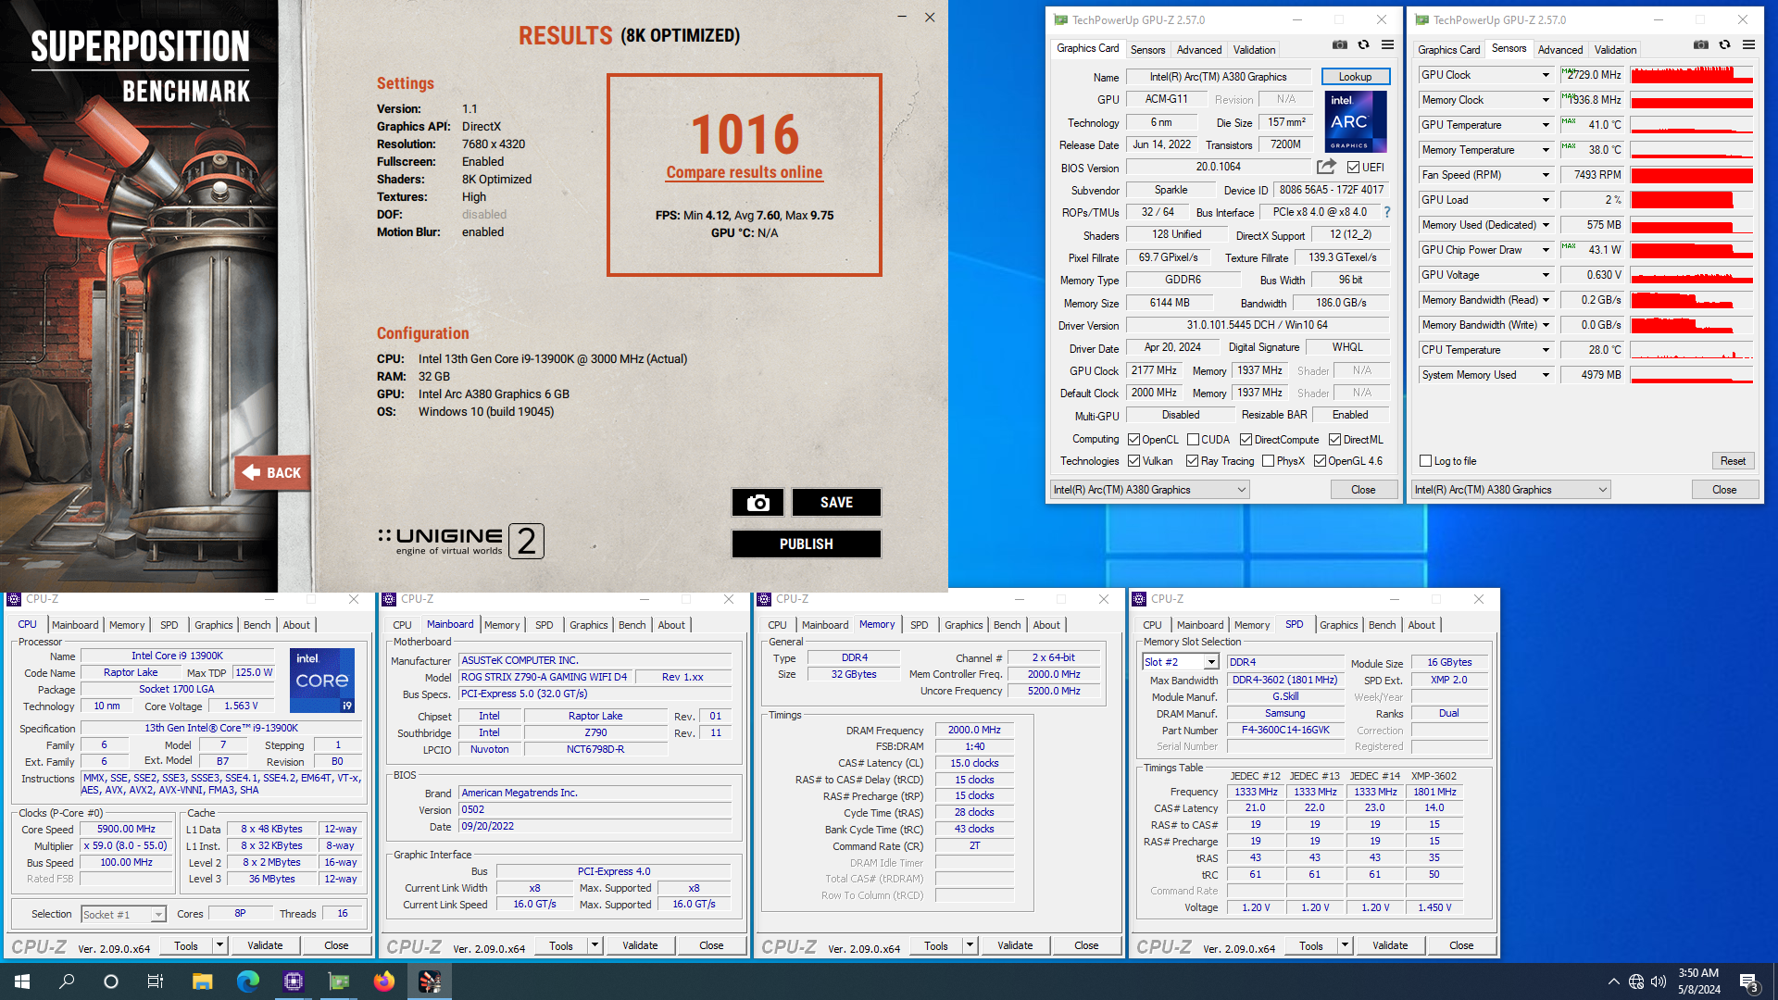
Task: Click the Bus Interface question mark help icon
Action: coord(1386,212)
